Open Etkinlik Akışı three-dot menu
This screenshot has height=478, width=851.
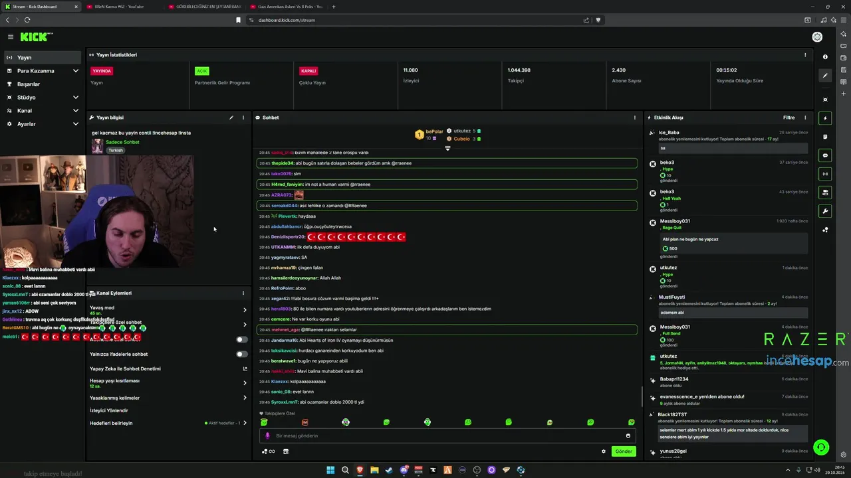[x=805, y=118]
